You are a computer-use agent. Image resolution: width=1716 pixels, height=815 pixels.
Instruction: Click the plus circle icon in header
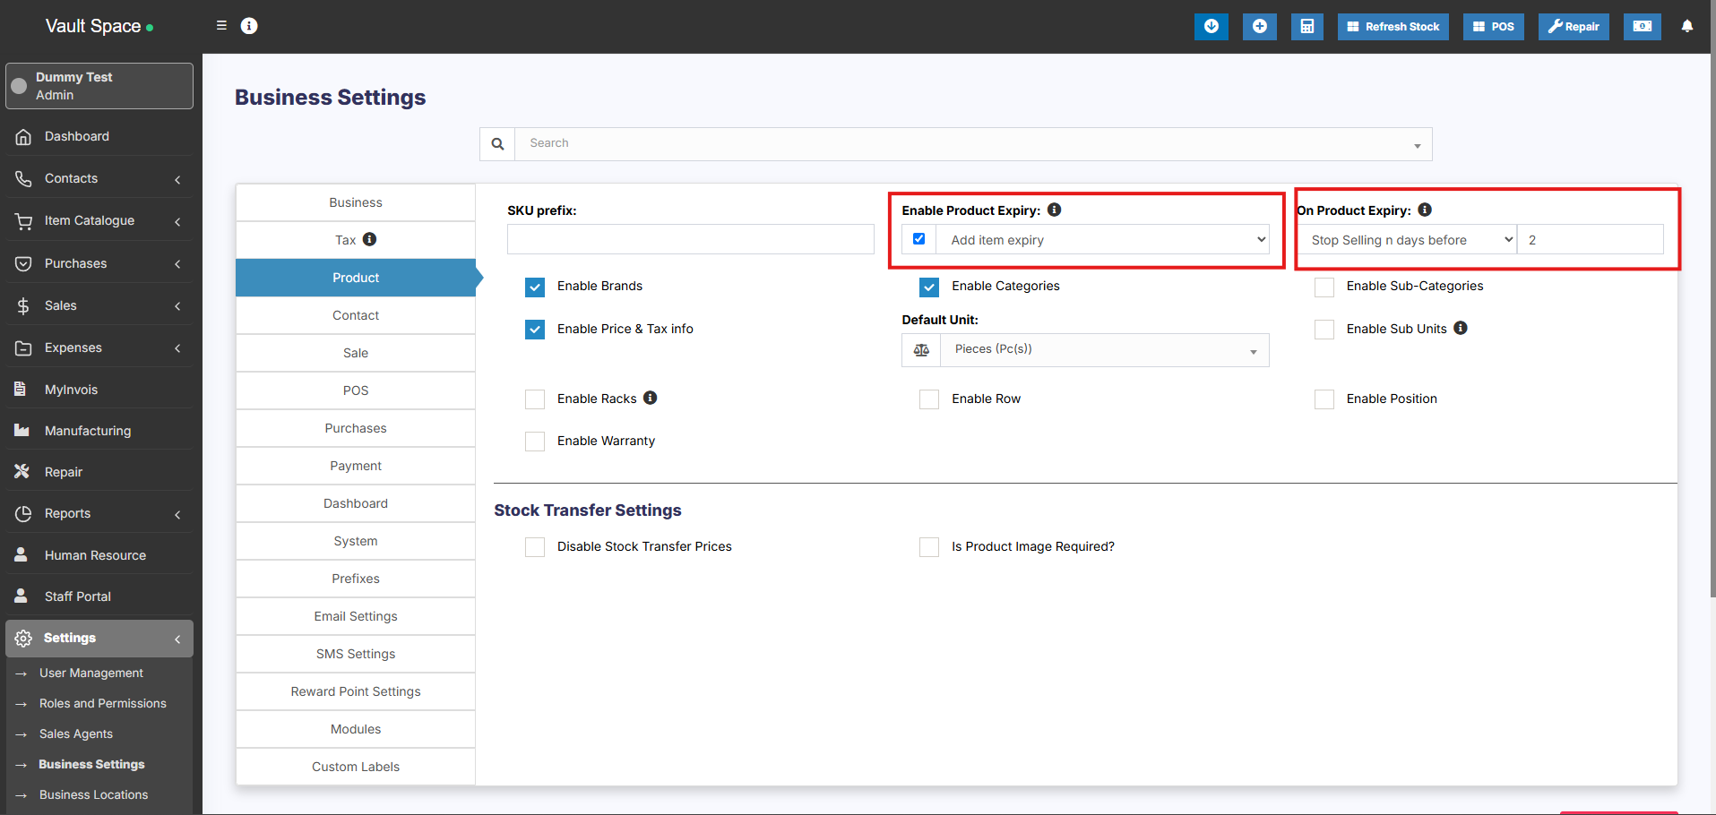pos(1259,27)
